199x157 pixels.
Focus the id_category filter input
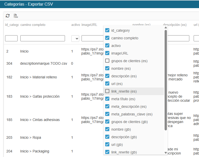[x=11, y=38]
